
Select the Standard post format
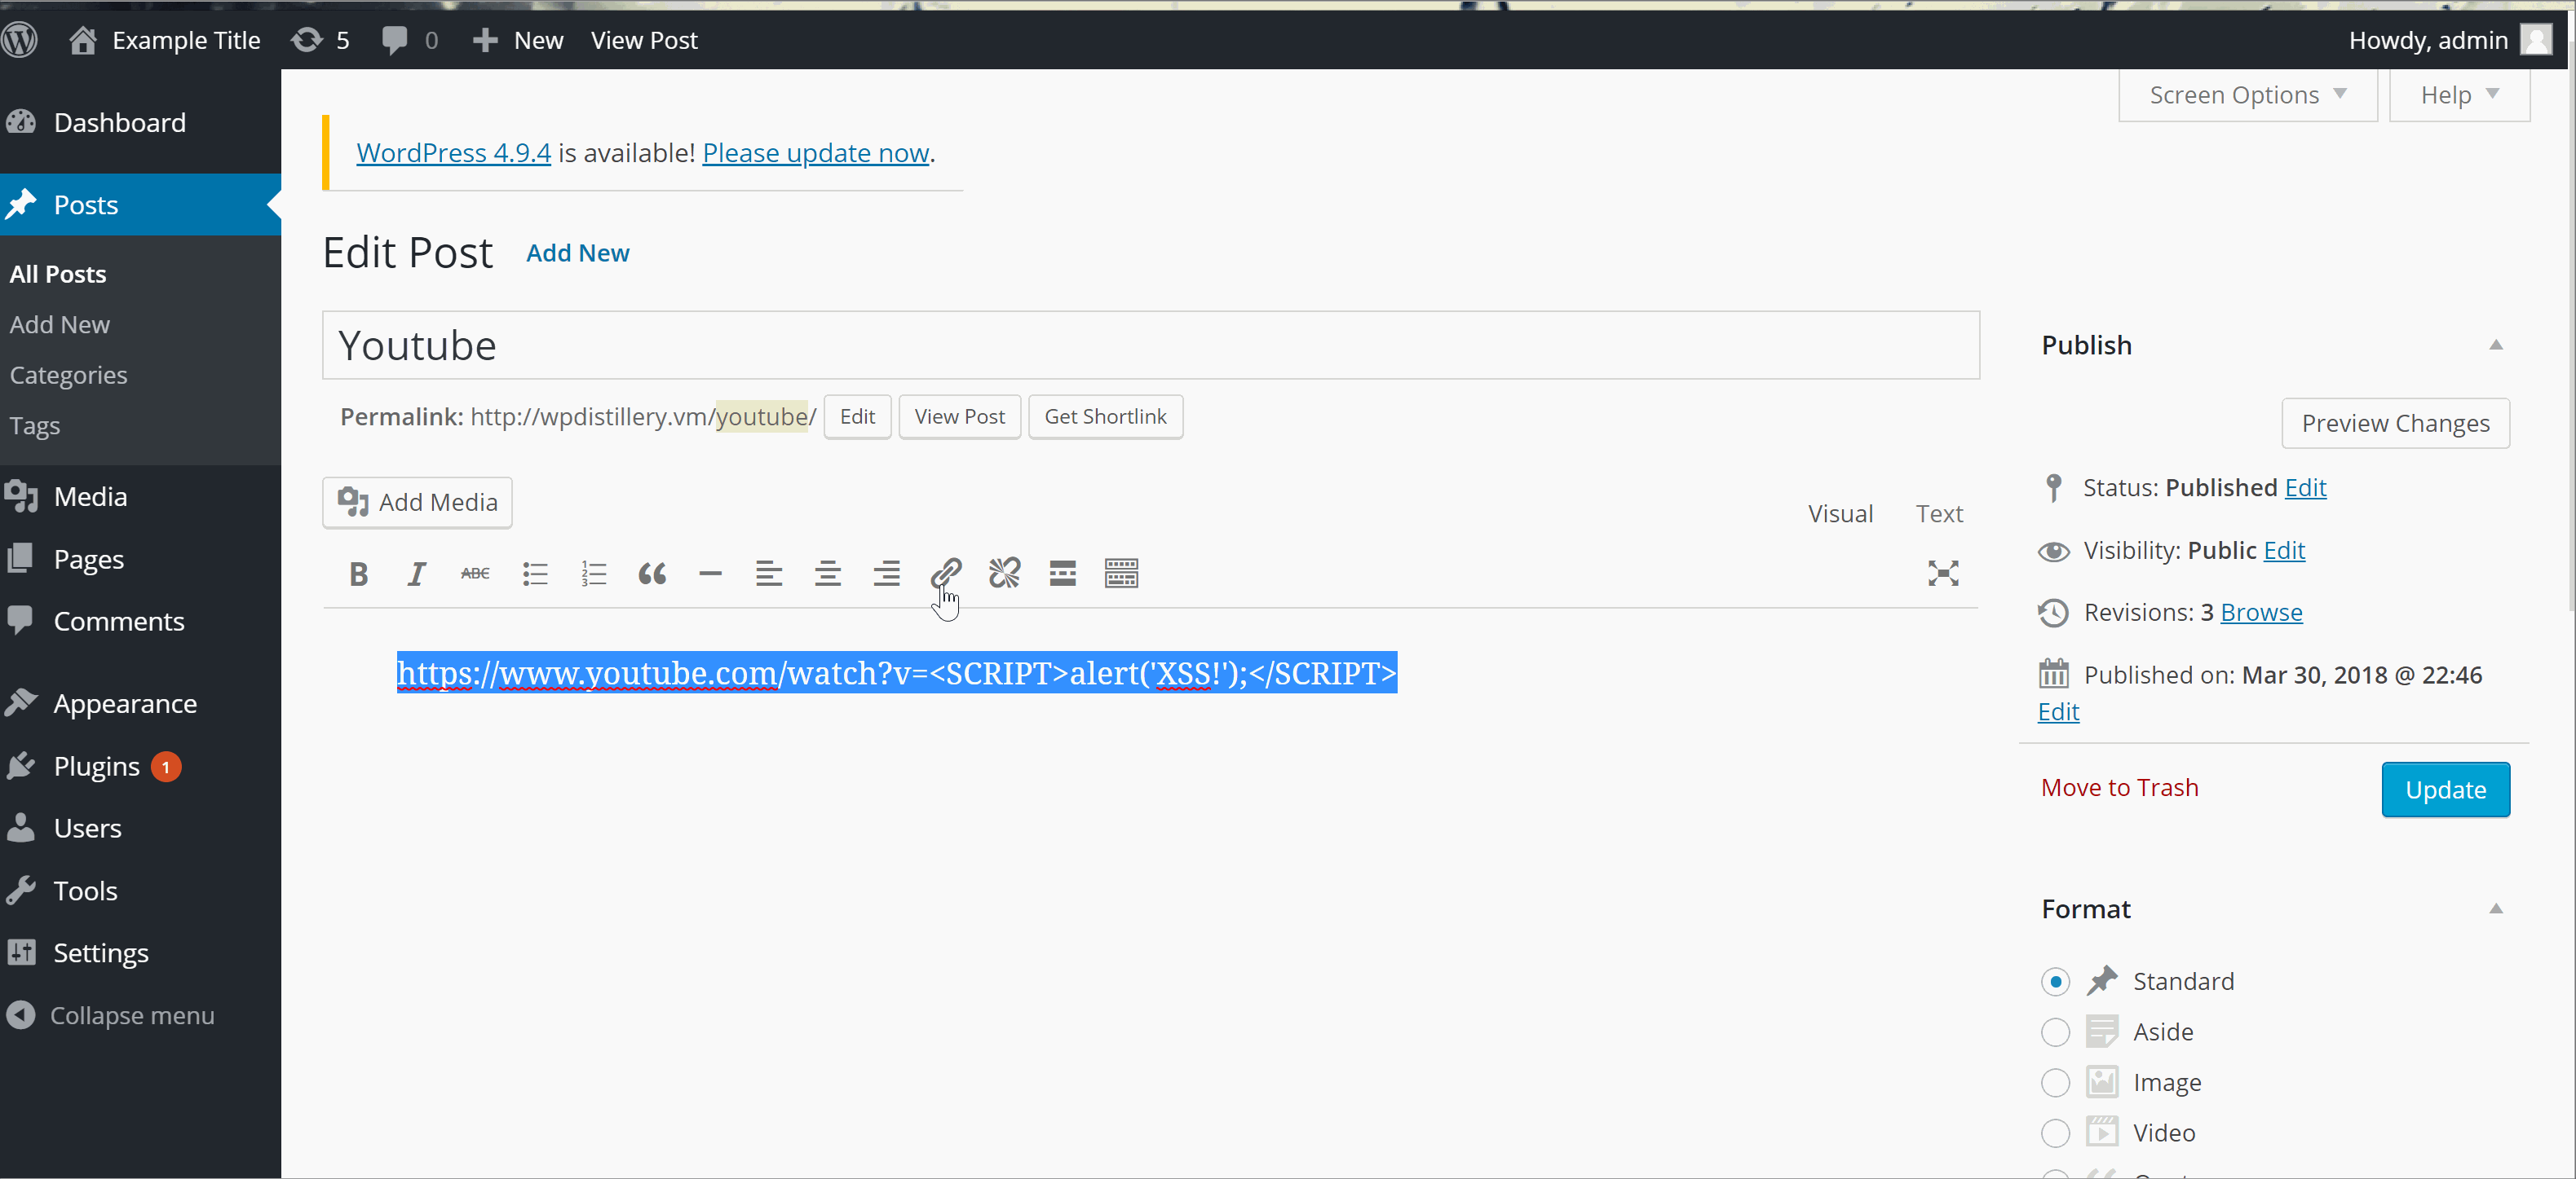2055,982
